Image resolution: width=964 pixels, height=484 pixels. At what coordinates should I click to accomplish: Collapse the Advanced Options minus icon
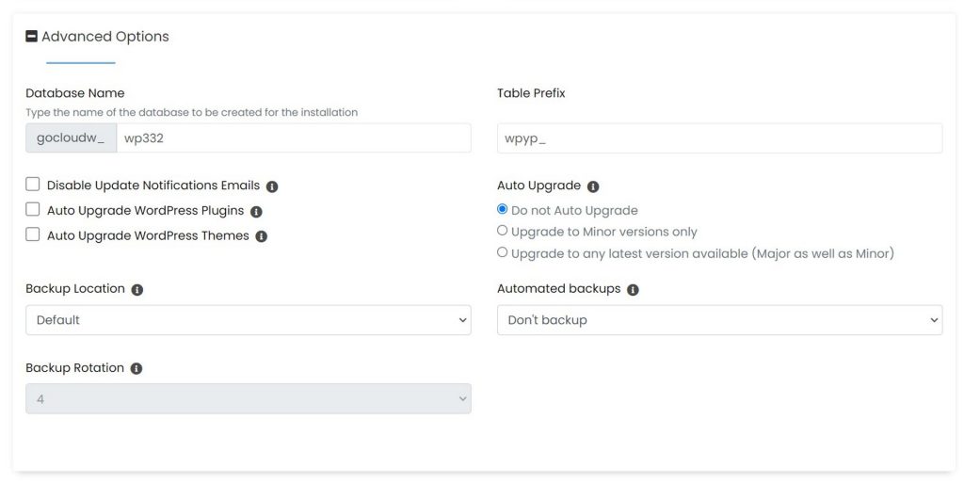31,37
